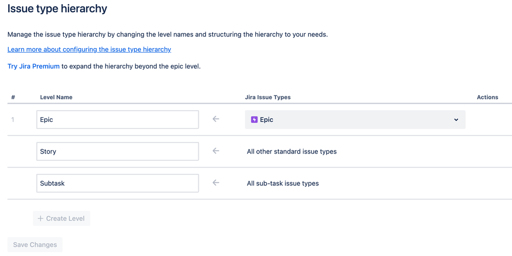This screenshot has height=256, width=512.
Task: Follow the Try Jira Premium link
Action: point(33,66)
